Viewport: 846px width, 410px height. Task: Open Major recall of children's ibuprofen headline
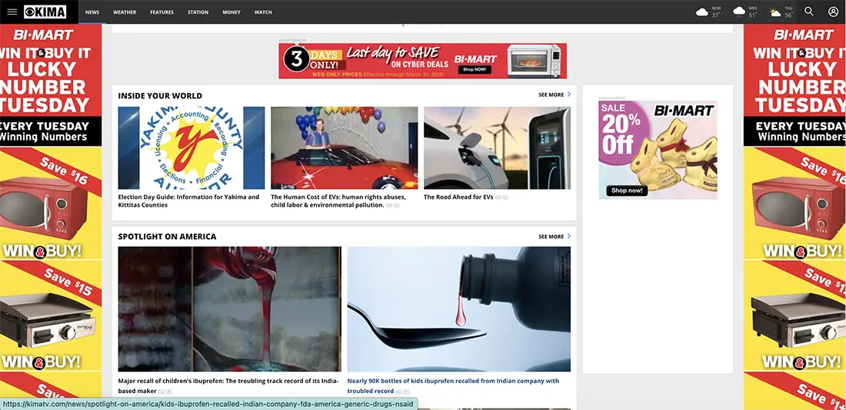[228, 385]
